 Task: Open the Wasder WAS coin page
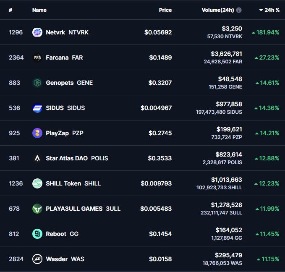65,259
